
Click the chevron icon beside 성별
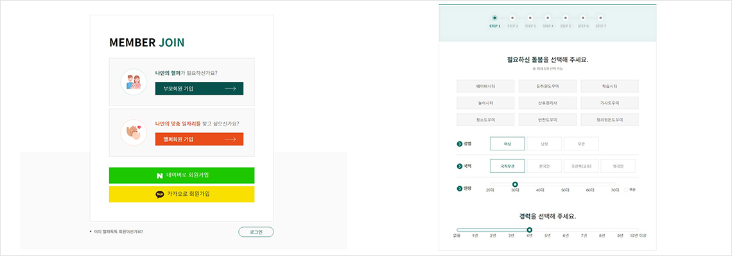coord(459,144)
